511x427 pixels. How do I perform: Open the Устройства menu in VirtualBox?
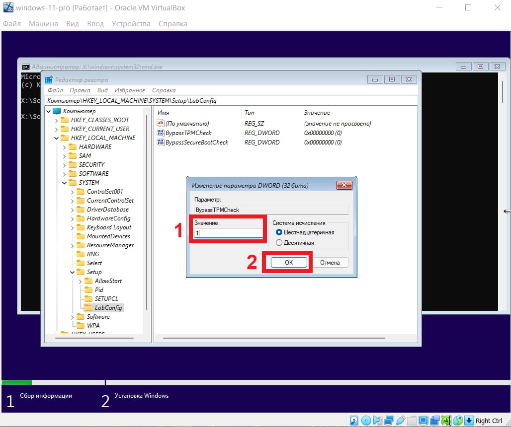click(x=131, y=24)
